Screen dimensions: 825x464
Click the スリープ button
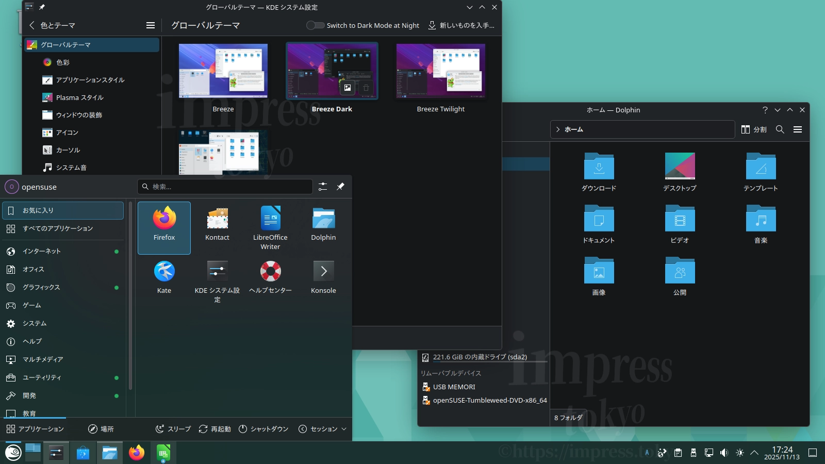pyautogui.click(x=173, y=429)
